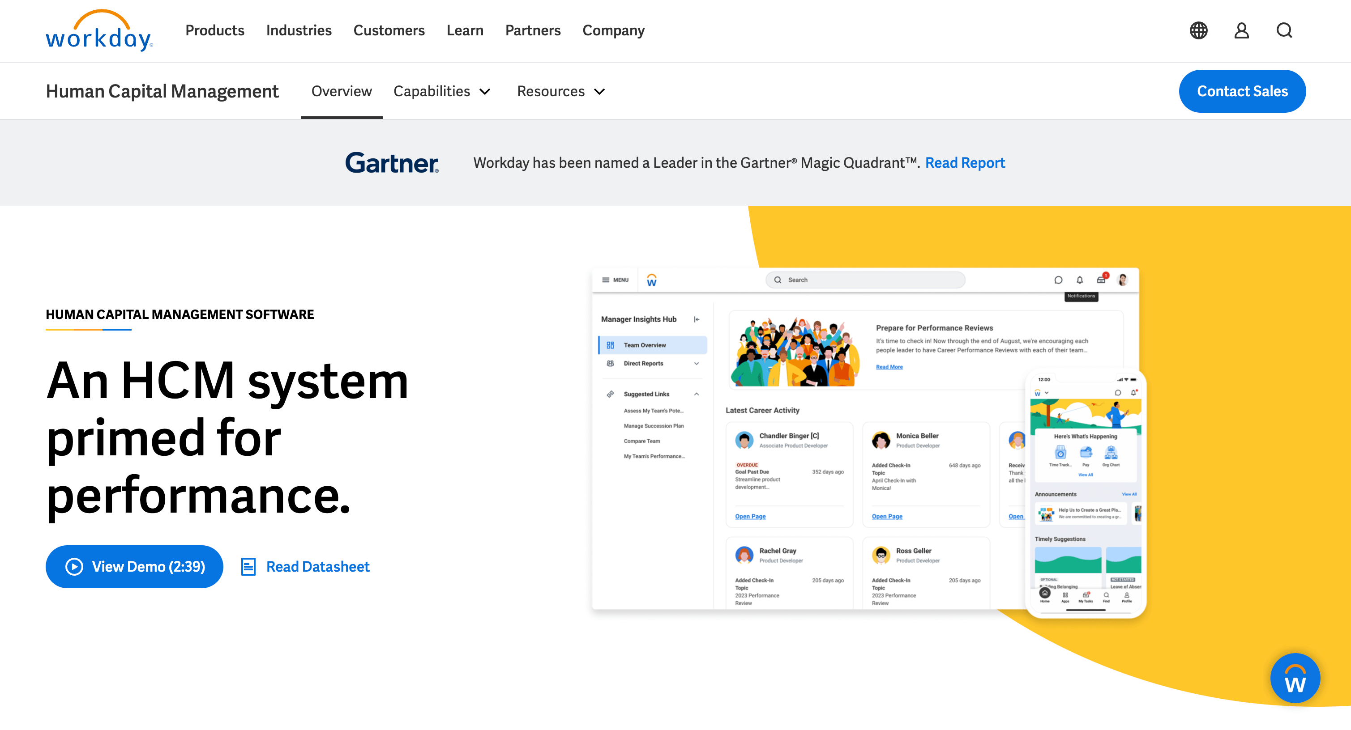Click the Apps icon in phone nav
Image resolution: width=1351 pixels, height=730 pixels.
coord(1065,596)
